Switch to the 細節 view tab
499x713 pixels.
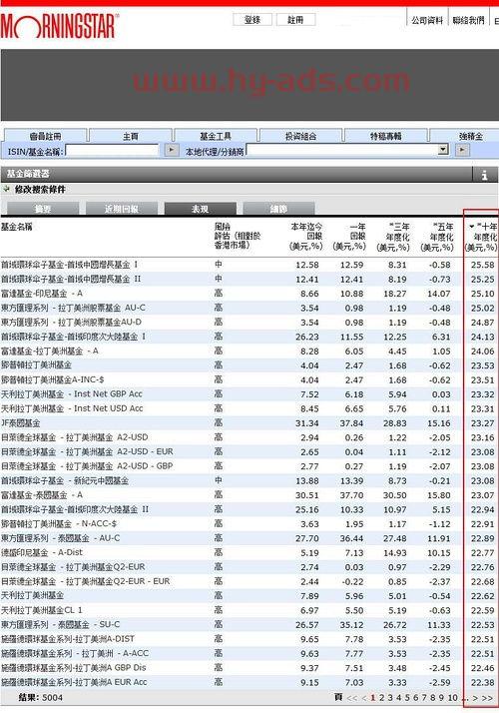click(278, 209)
